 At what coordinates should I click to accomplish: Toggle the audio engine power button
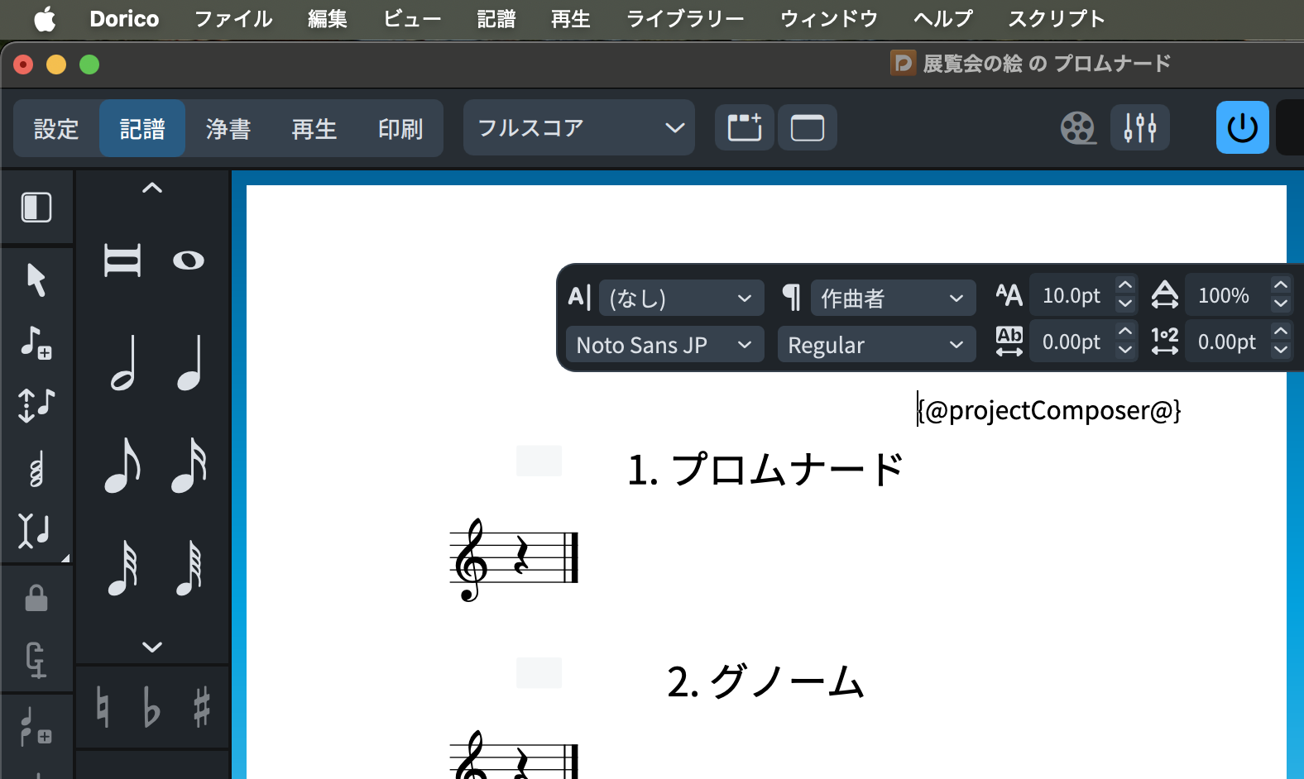1242,128
